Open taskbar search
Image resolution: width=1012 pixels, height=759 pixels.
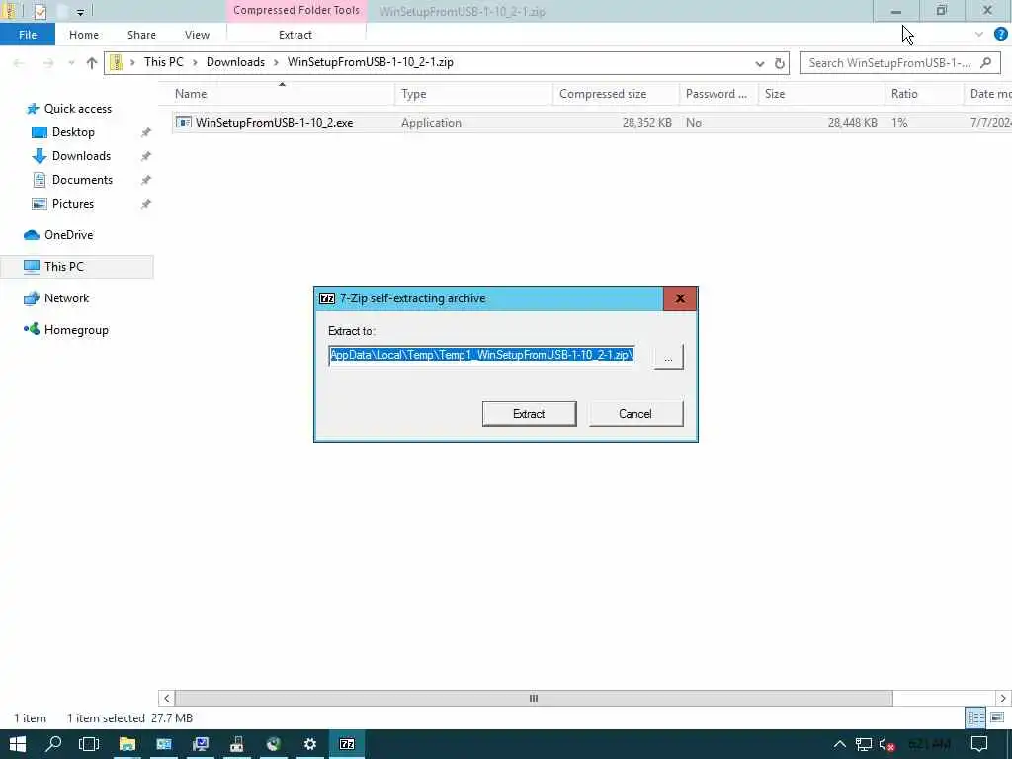pos(53,744)
